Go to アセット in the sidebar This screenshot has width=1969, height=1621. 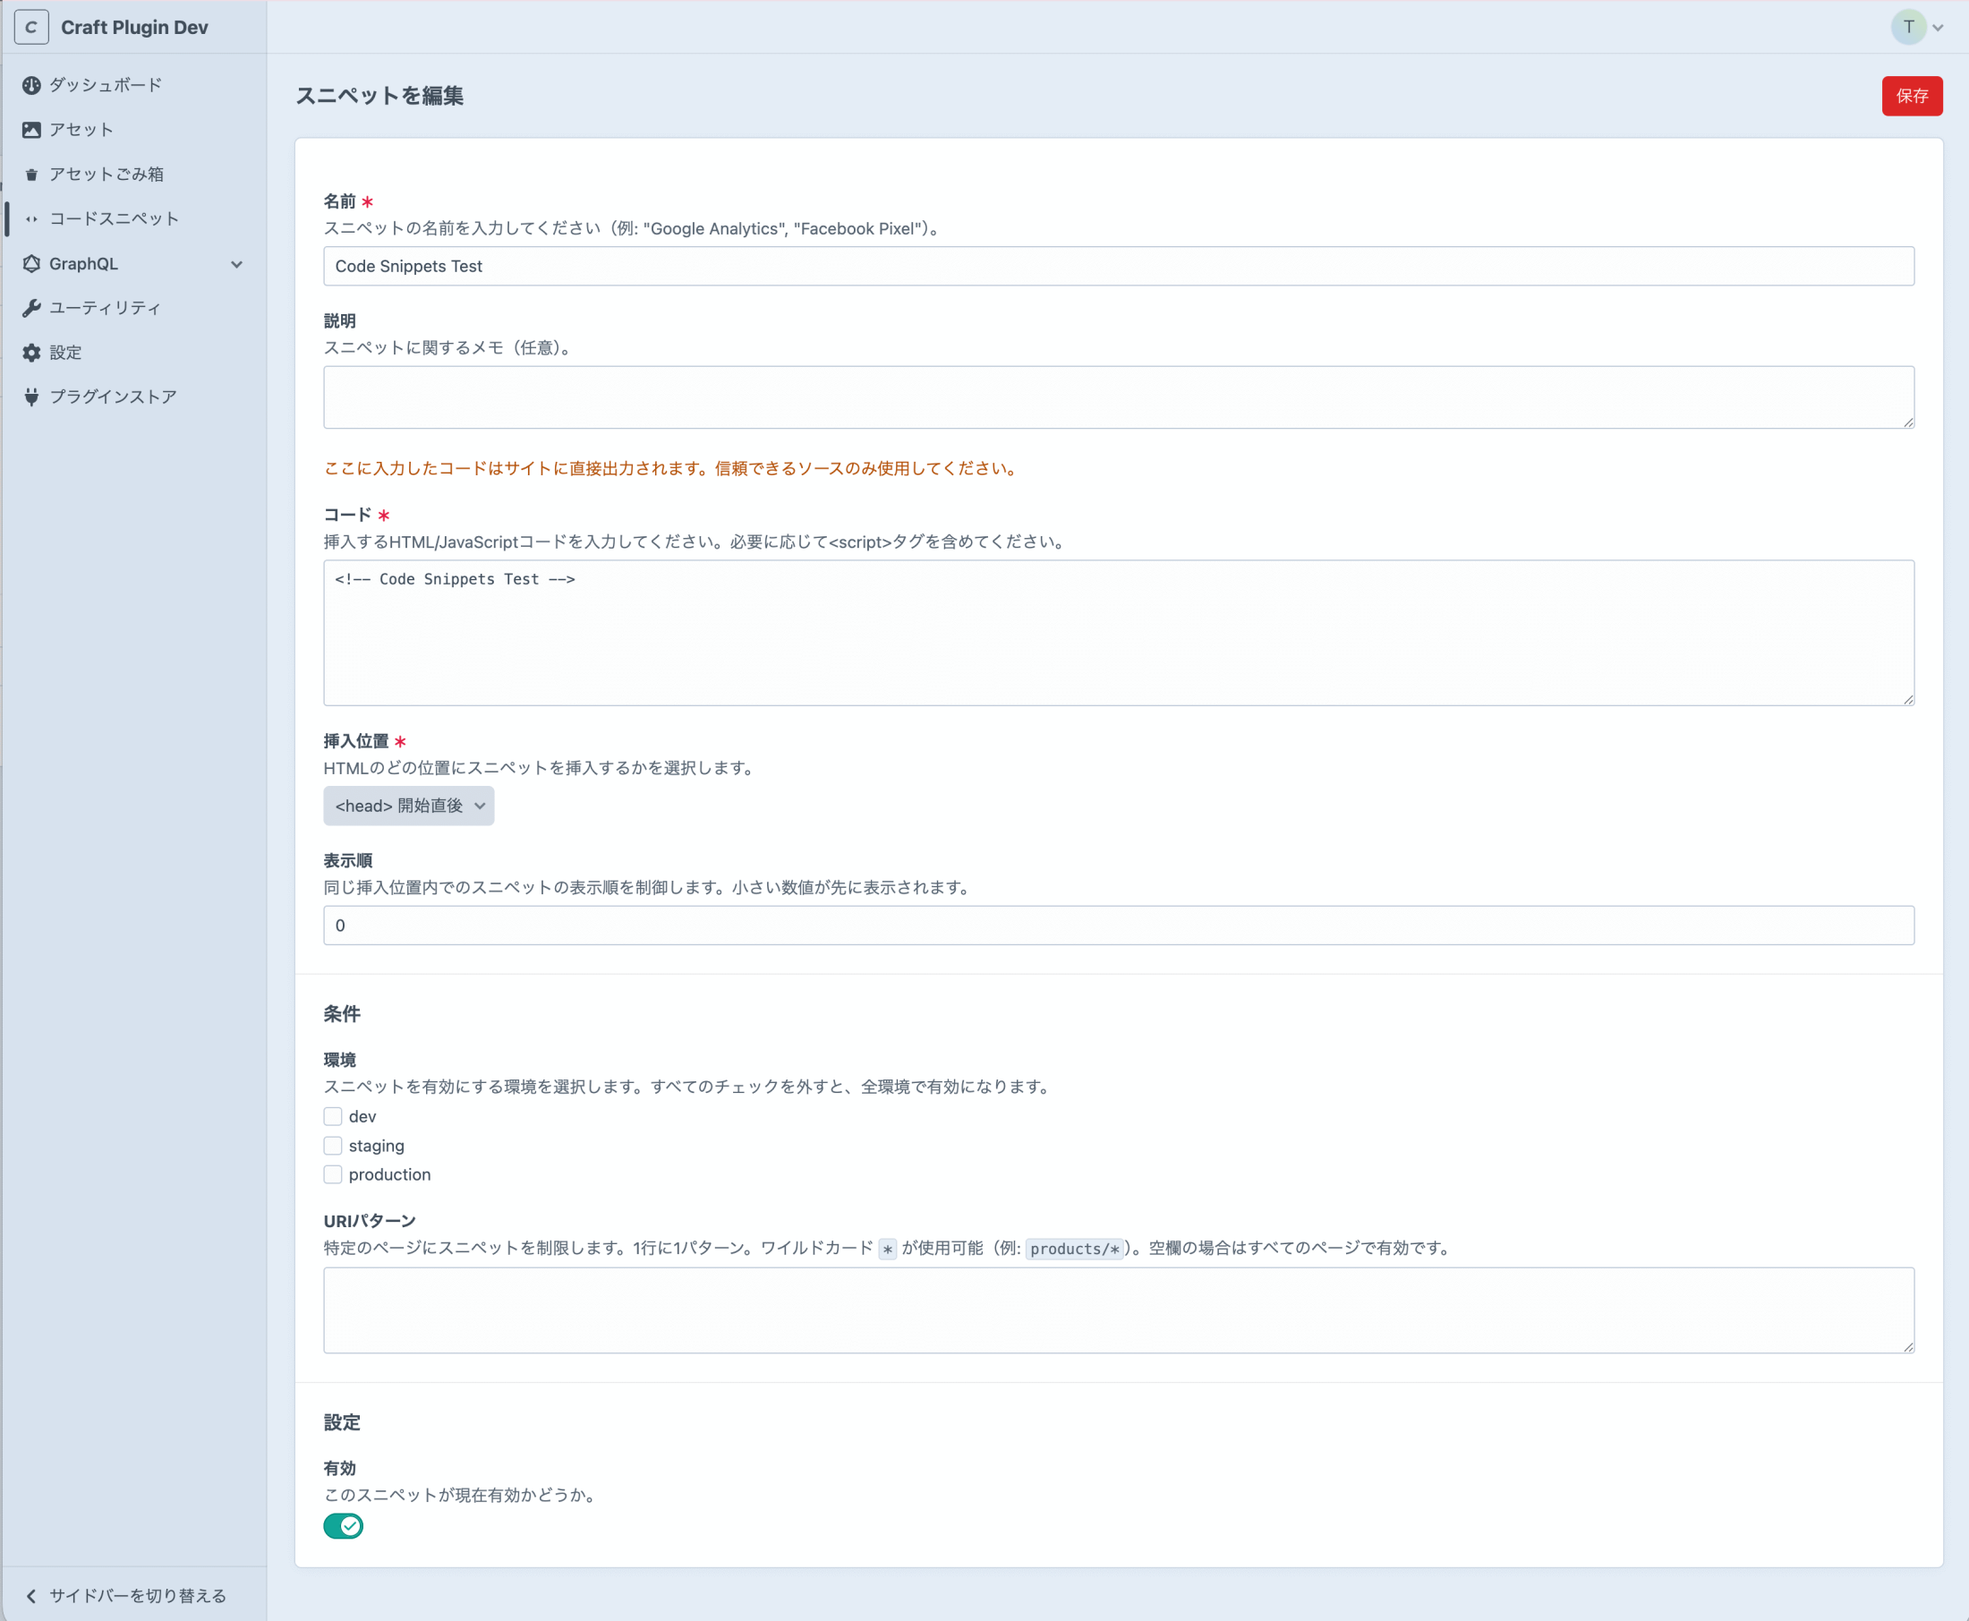(81, 130)
